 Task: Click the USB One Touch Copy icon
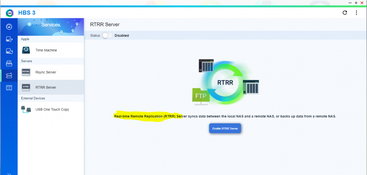point(26,109)
